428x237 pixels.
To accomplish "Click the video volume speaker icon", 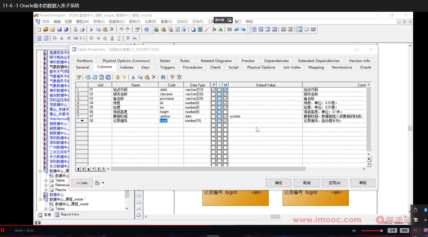I will pos(354,231).
